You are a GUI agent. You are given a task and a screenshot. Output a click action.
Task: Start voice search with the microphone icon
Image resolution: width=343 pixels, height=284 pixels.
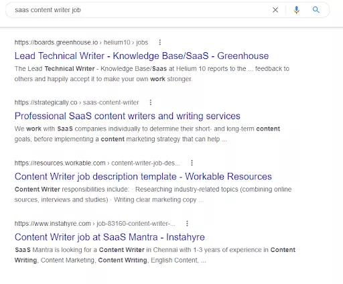tap(296, 10)
